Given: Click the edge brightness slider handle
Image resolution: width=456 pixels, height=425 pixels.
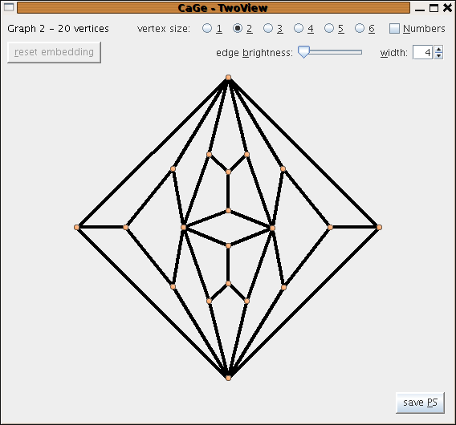Looking at the screenshot, I should (303, 52).
